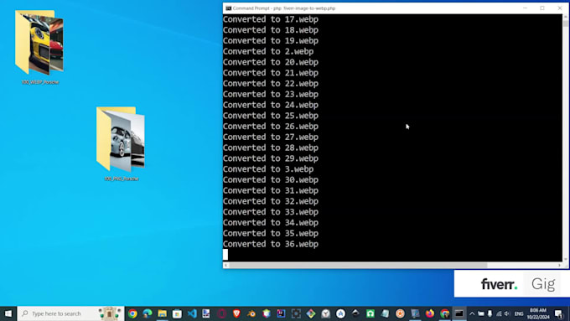Open the Action Center notifications icon
570x321 pixels.
(x=559, y=313)
